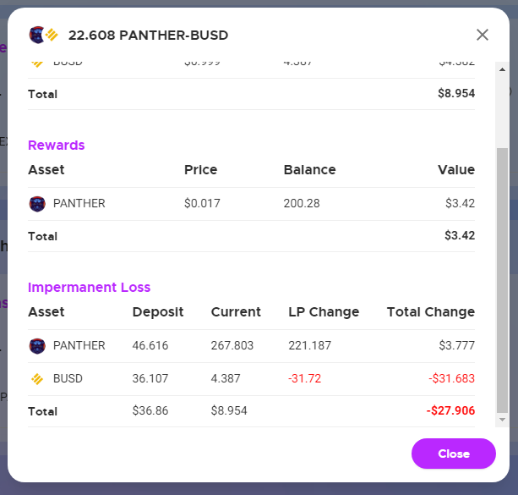
Task: Click the PANTHER icon in Rewards table
Action: 37,203
